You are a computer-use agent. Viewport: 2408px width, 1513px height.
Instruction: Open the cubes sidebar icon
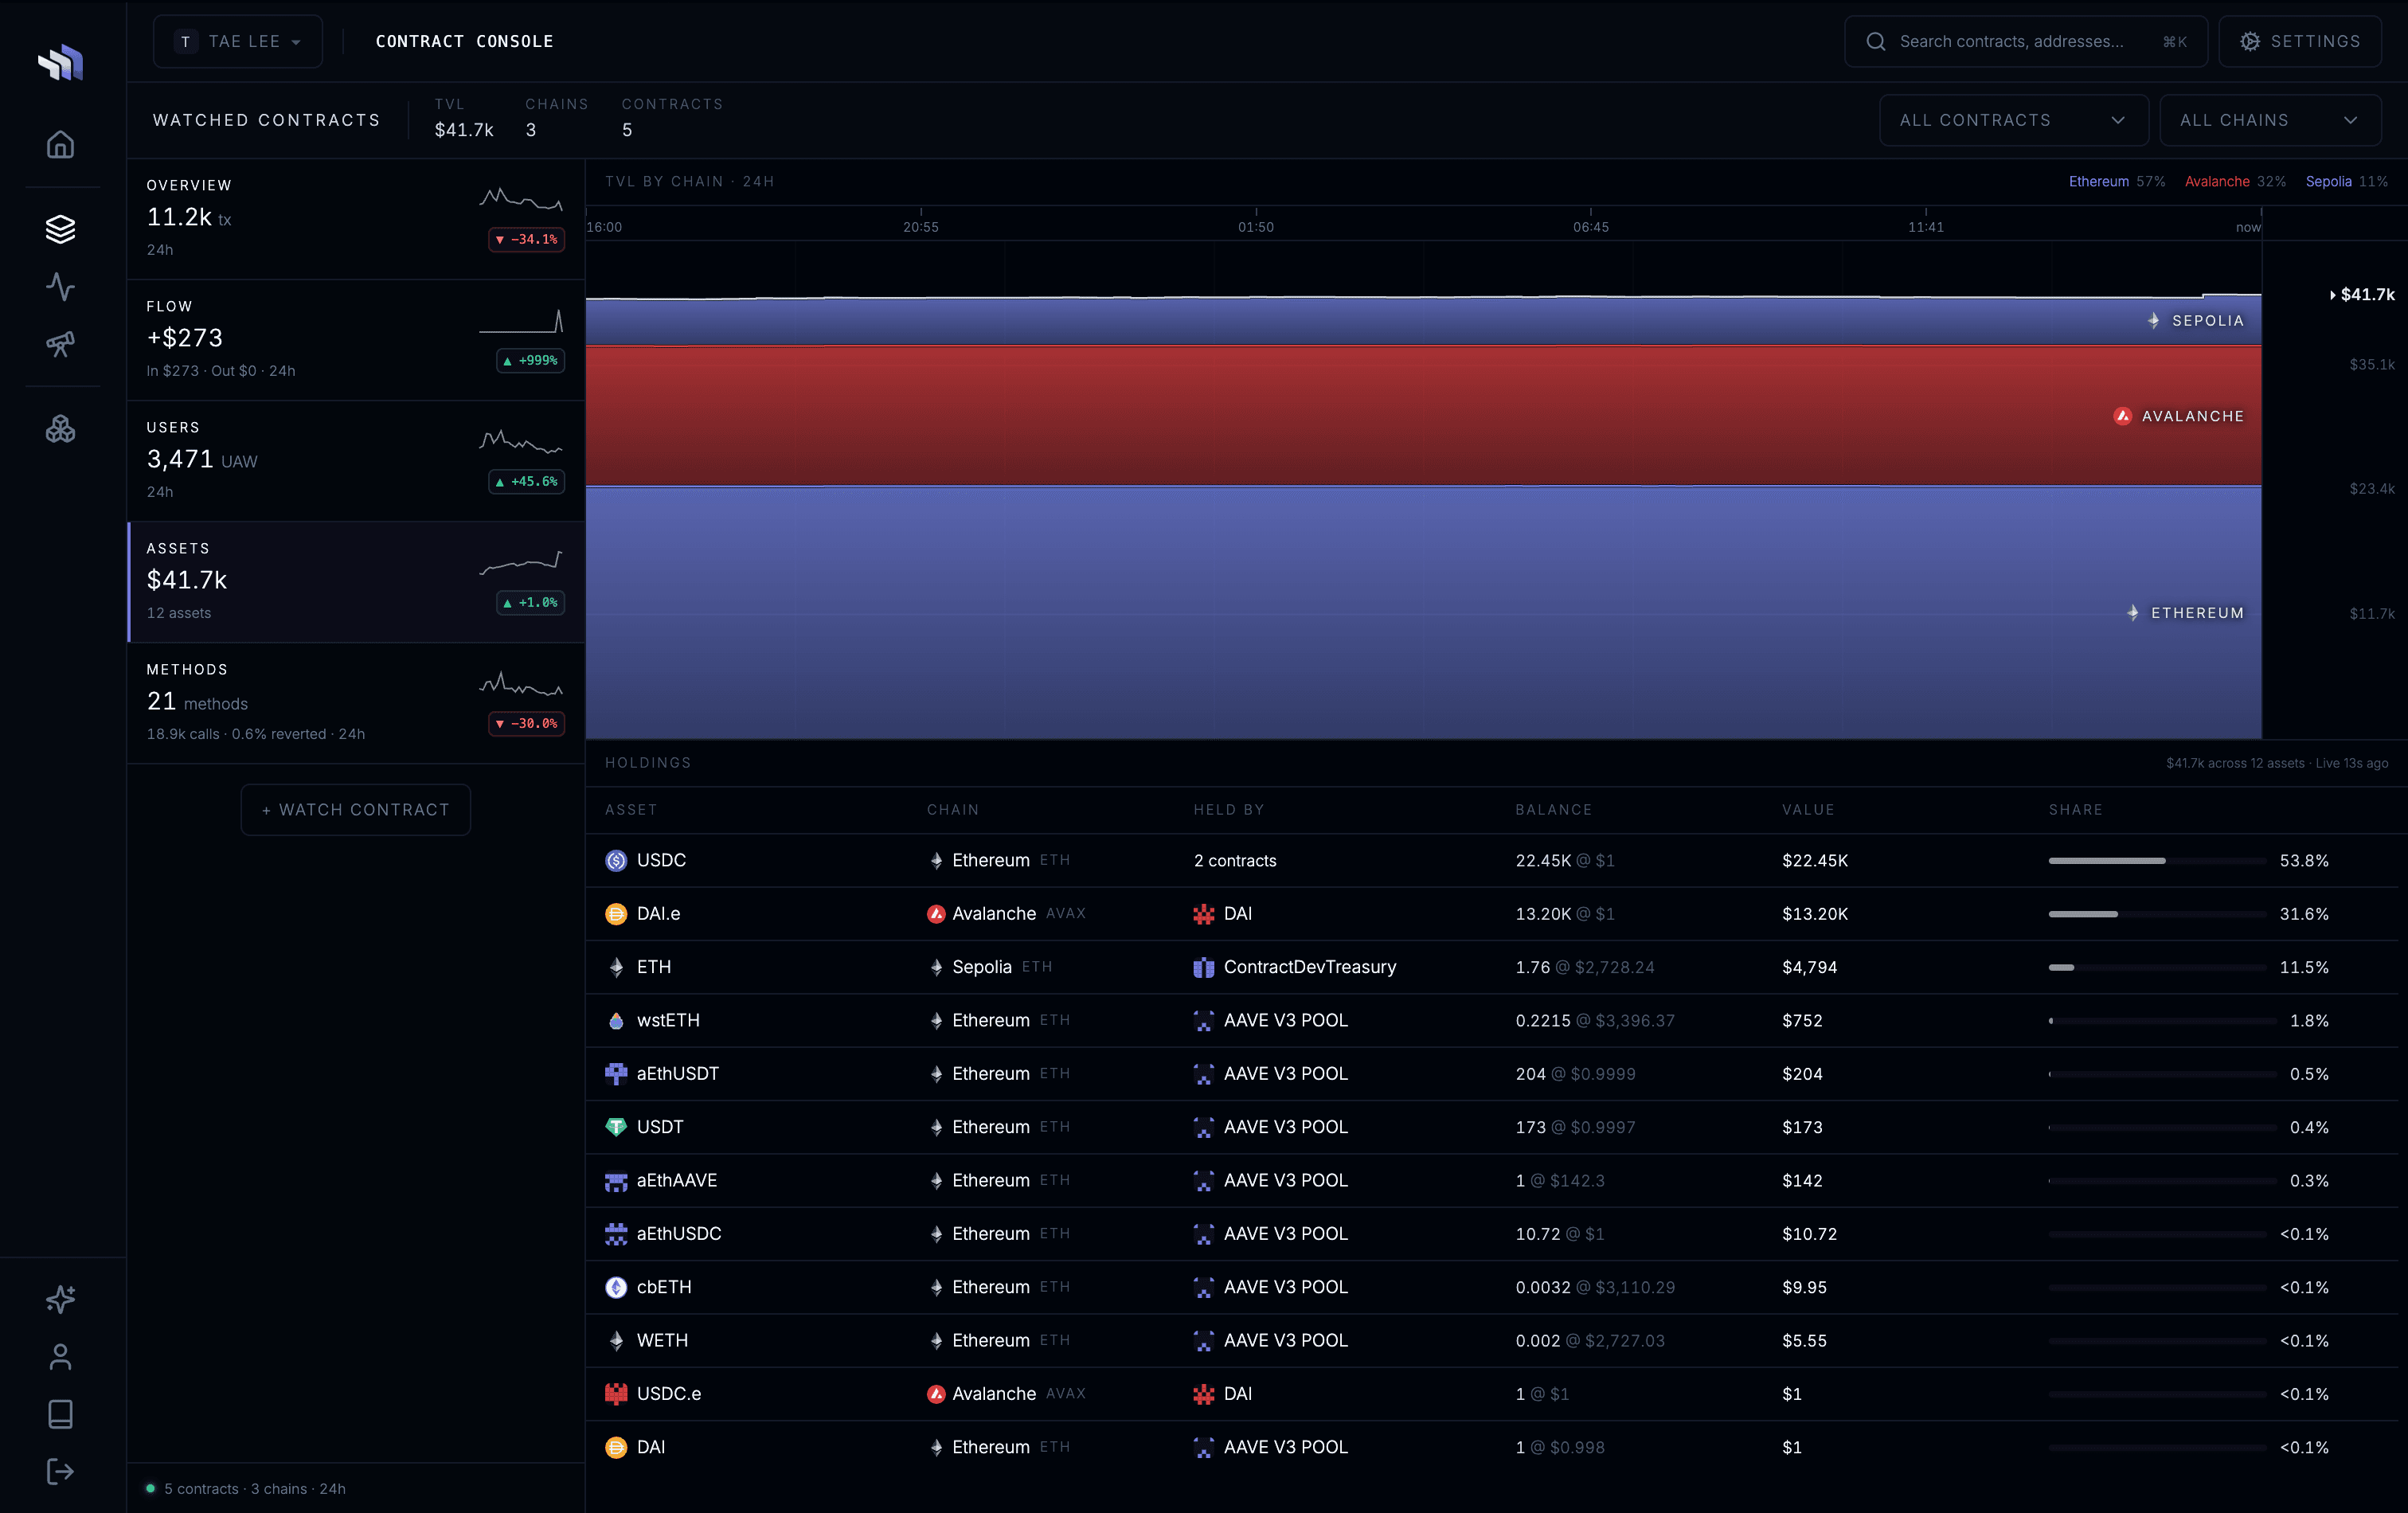(x=60, y=429)
